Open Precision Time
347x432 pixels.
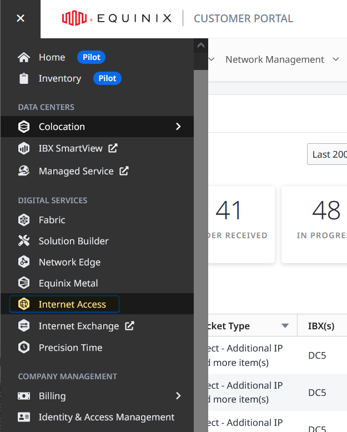point(71,348)
